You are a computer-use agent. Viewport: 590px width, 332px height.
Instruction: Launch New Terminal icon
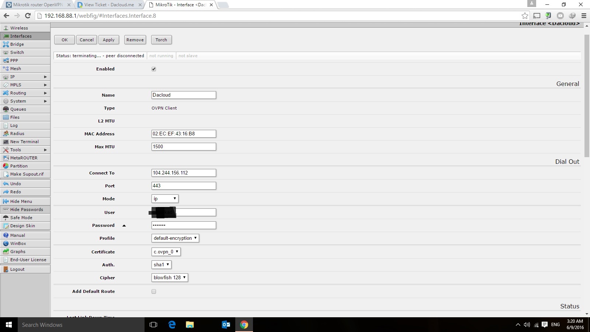click(x=6, y=142)
